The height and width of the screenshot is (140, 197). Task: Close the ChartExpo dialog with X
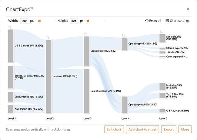tap(188, 9)
